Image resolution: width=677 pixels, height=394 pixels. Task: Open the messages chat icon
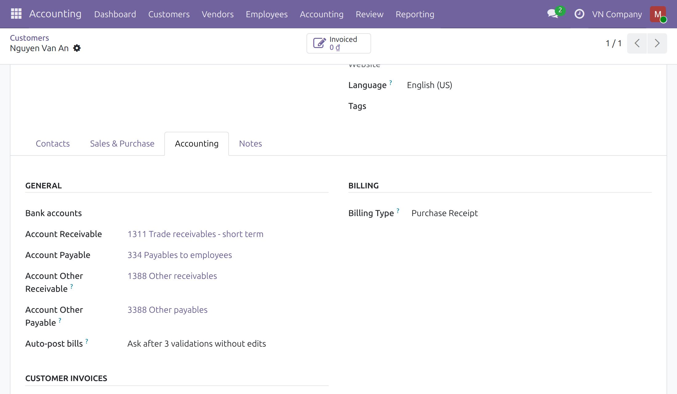pyautogui.click(x=553, y=14)
